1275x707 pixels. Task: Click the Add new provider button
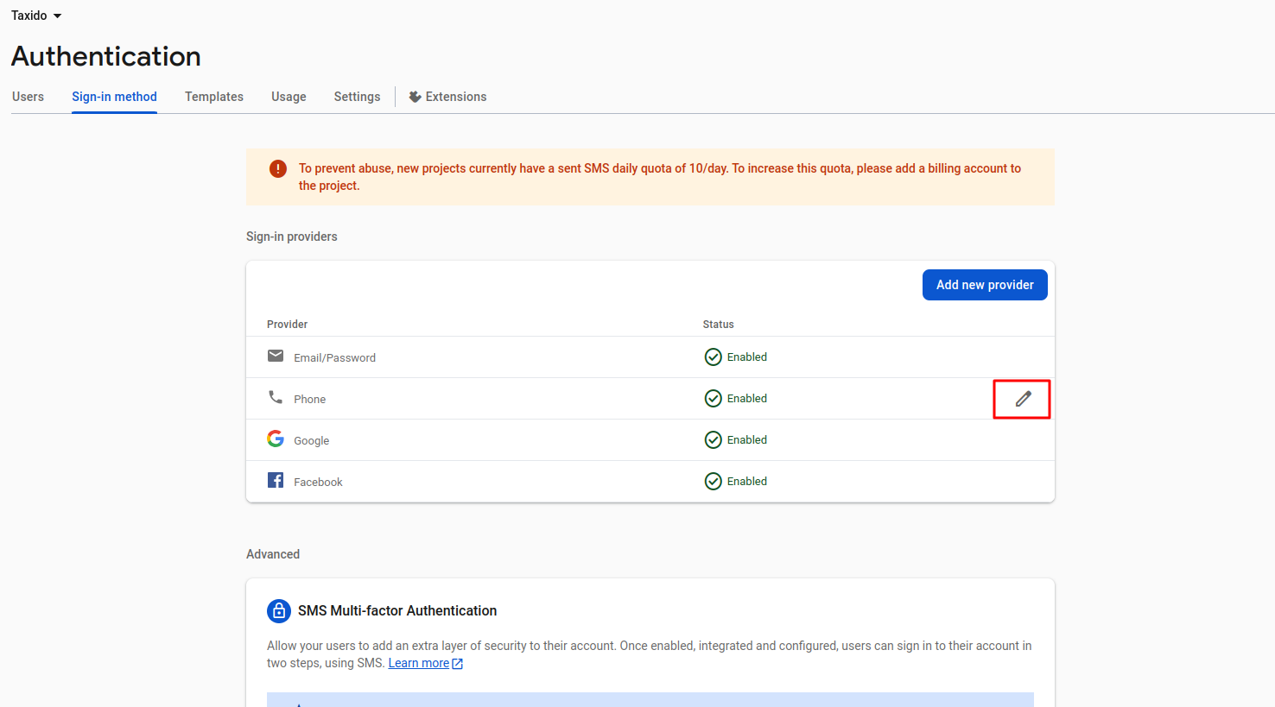[x=985, y=284]
